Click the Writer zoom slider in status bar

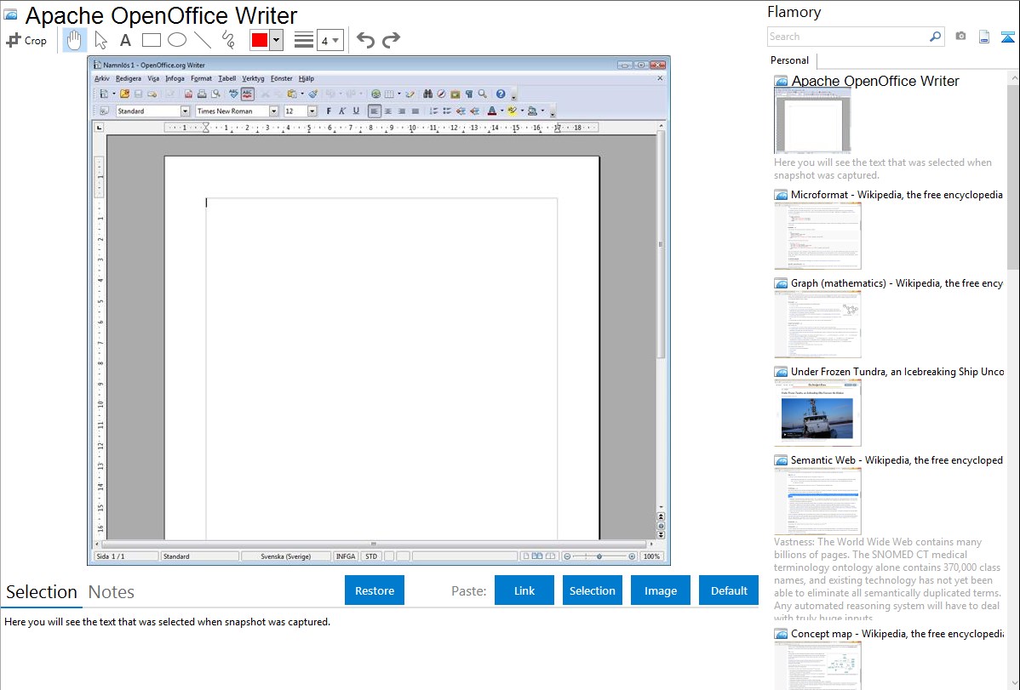[x=599, y=556]
